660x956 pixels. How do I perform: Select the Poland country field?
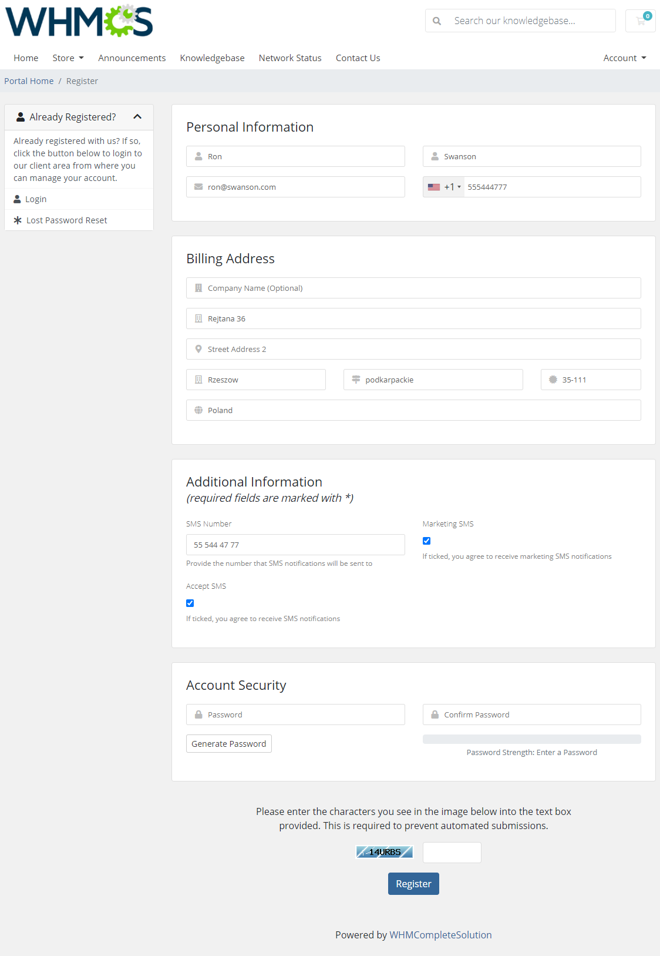pyautogui.click(x=413, y=410)
